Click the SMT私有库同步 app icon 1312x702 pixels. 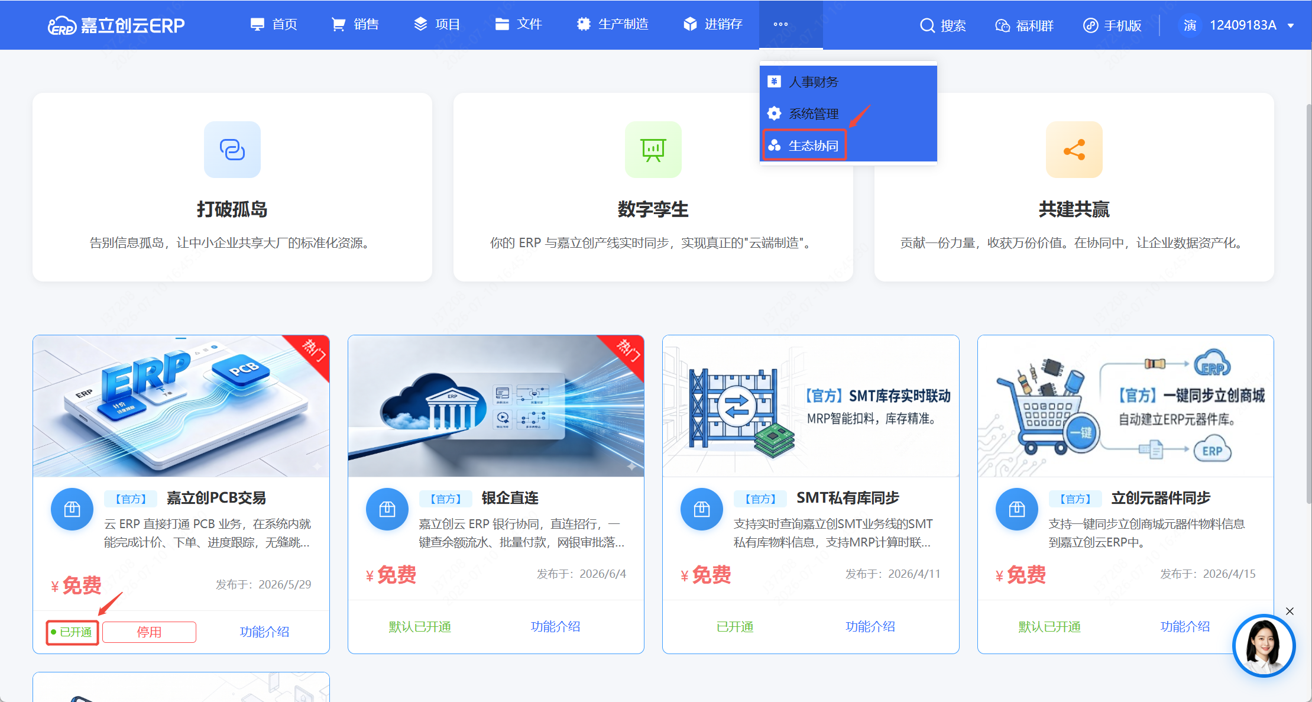(x=702, y=509)
